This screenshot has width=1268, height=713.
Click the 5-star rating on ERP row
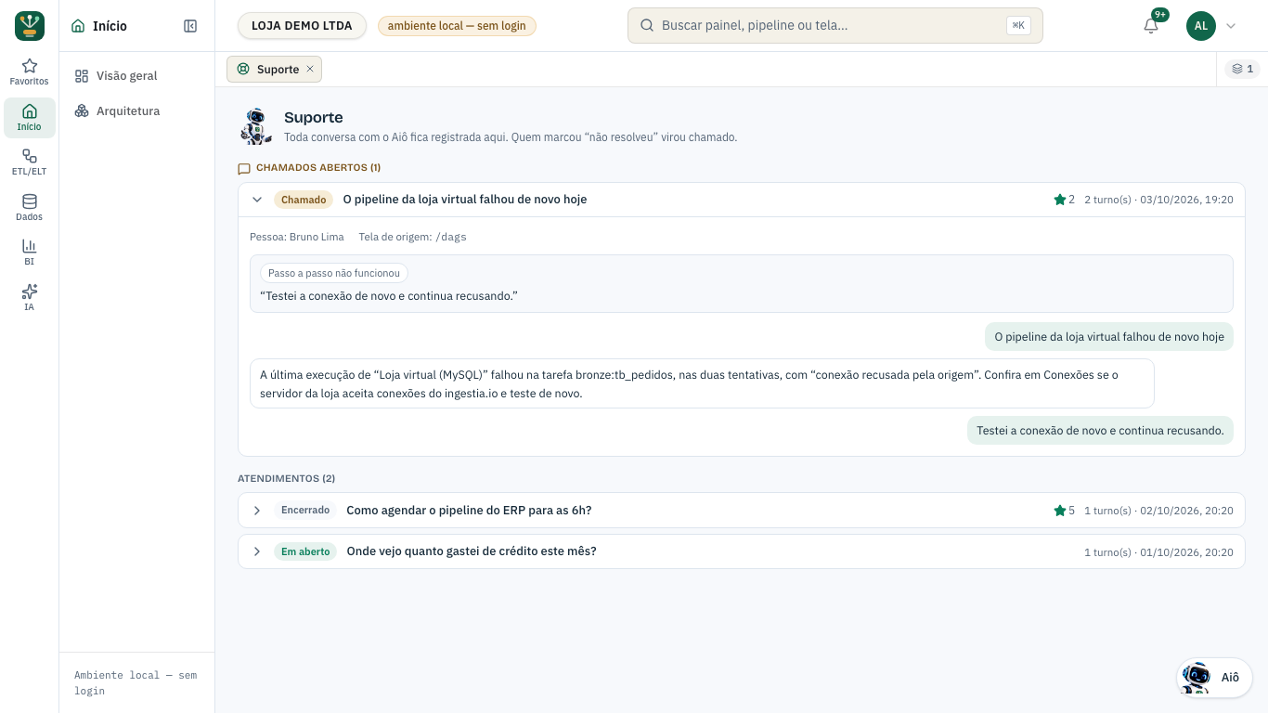(x=1064, y=511)
